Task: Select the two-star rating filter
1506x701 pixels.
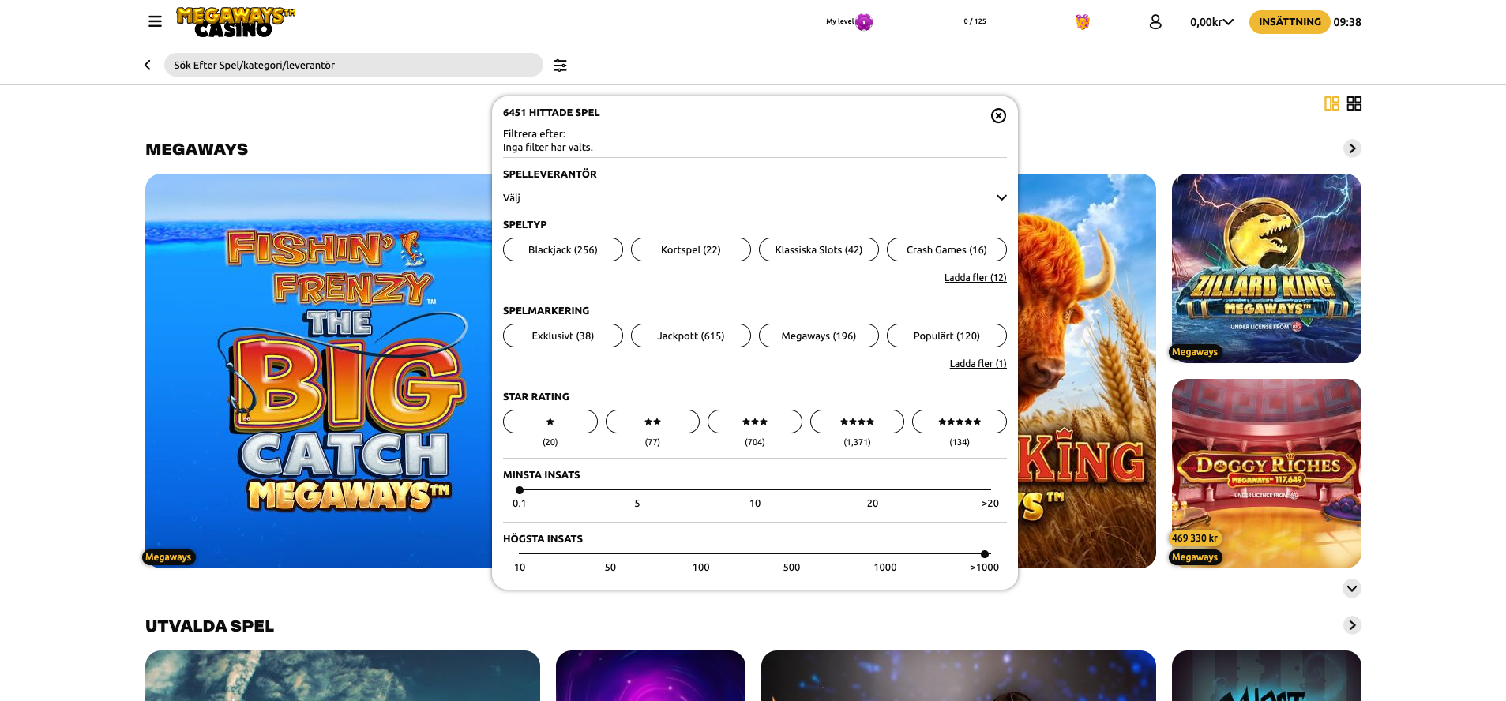Action: point(652,422)
